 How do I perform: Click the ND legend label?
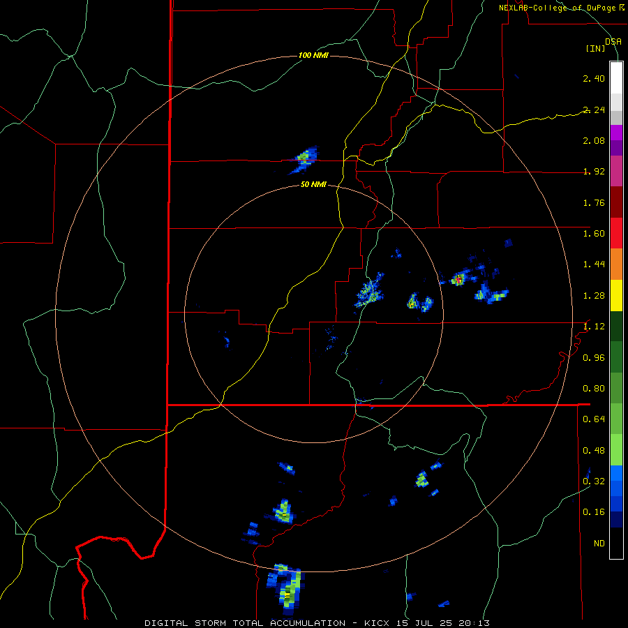click(x=599, y=544)
